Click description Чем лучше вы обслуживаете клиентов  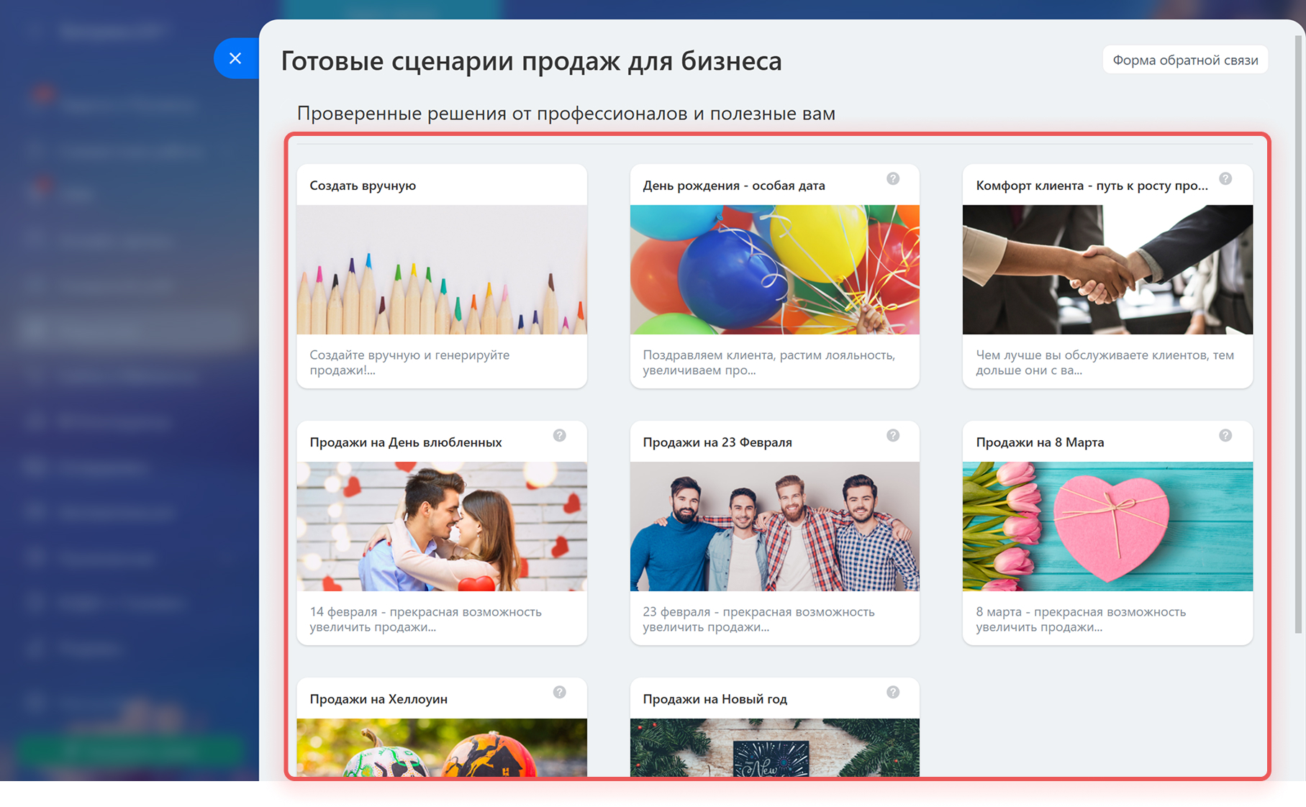tap(1105, 363)
